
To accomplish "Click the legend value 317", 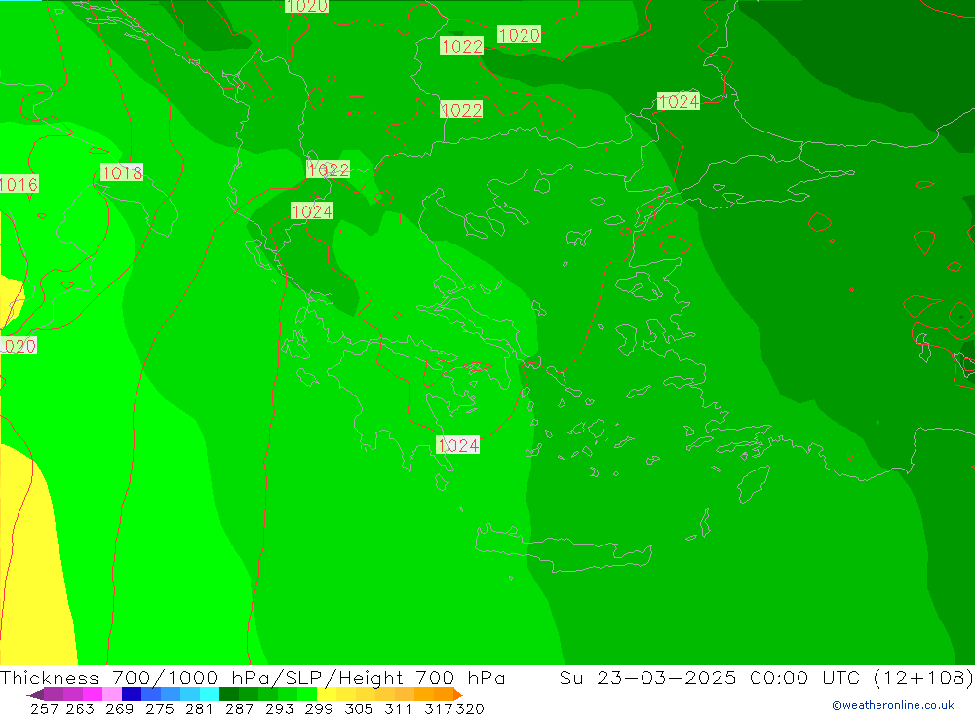I will pyautogui.click(x=439, y=708).
